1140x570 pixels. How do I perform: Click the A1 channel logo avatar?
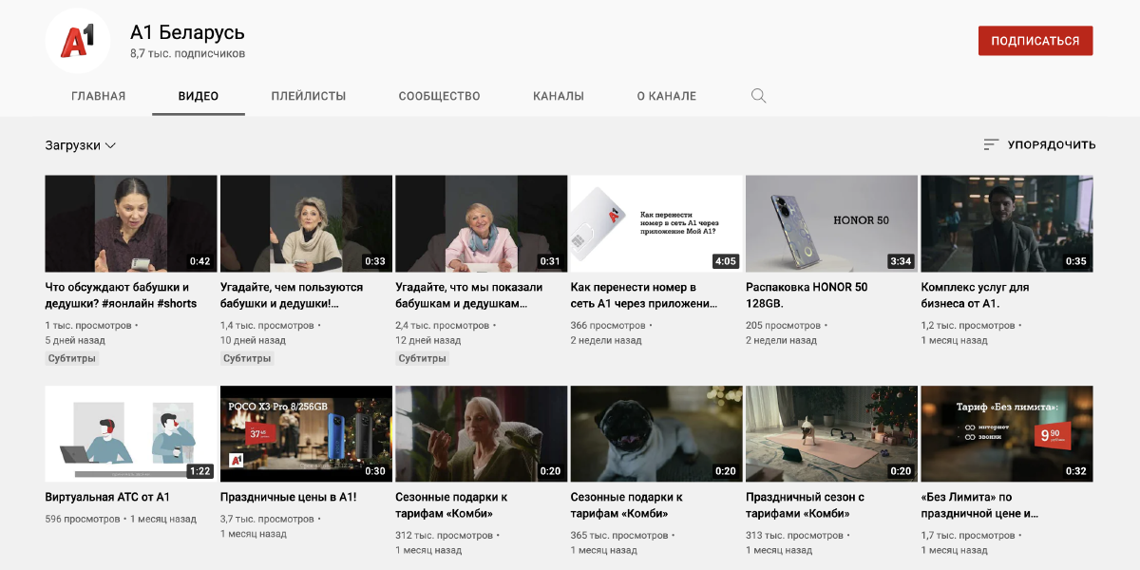coord(78,41)
